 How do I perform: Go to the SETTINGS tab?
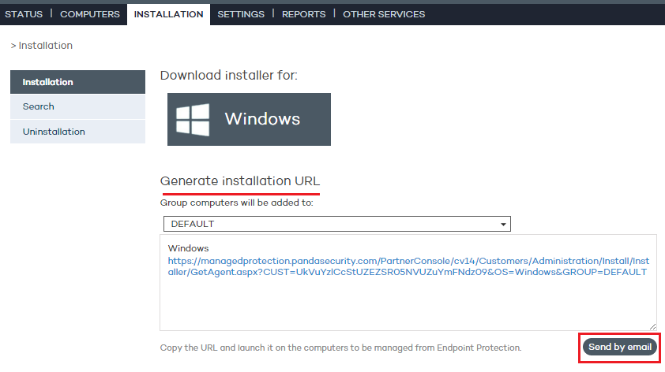click(241, 14)
